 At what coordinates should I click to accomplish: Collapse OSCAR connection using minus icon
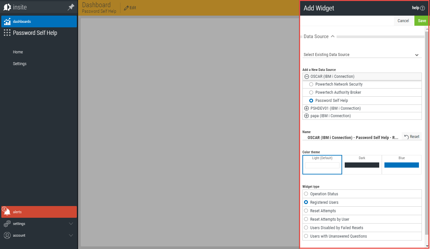pyautogui.click(x=307, y=76)
